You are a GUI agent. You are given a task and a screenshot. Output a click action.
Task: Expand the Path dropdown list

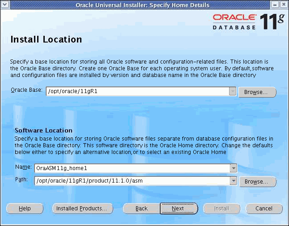pos(233,181)
